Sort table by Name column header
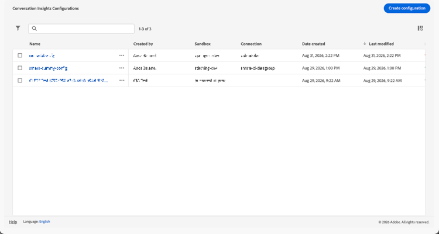Image resolution: width=439 pixels, height=234 pixels. (35, 44)
